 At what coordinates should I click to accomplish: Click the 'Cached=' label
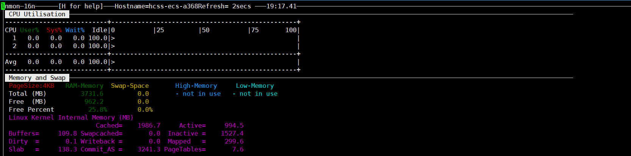(109, 126)
